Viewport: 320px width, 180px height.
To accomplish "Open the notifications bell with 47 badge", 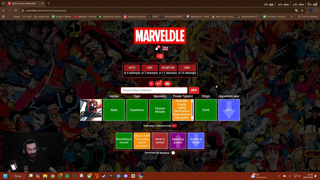I will point(157,48).
